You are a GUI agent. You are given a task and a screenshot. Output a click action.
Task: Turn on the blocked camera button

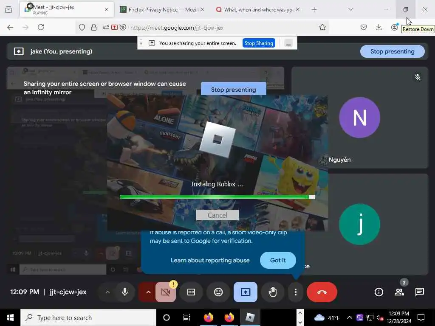point(166,292)
